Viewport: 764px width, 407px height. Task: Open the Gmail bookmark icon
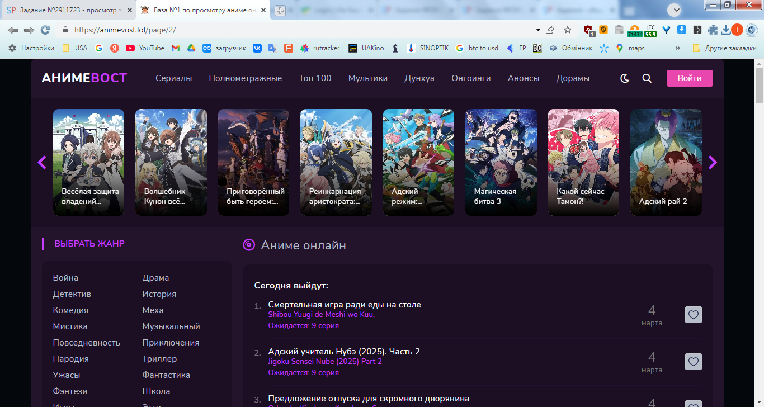click(x=176, y=48)
